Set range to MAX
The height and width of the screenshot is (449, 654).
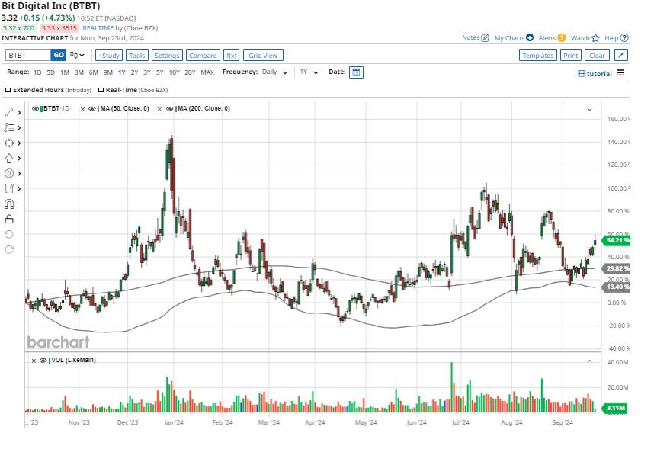(207, 72)
